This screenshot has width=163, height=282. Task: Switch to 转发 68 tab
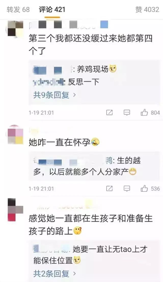tap(18, 9)
